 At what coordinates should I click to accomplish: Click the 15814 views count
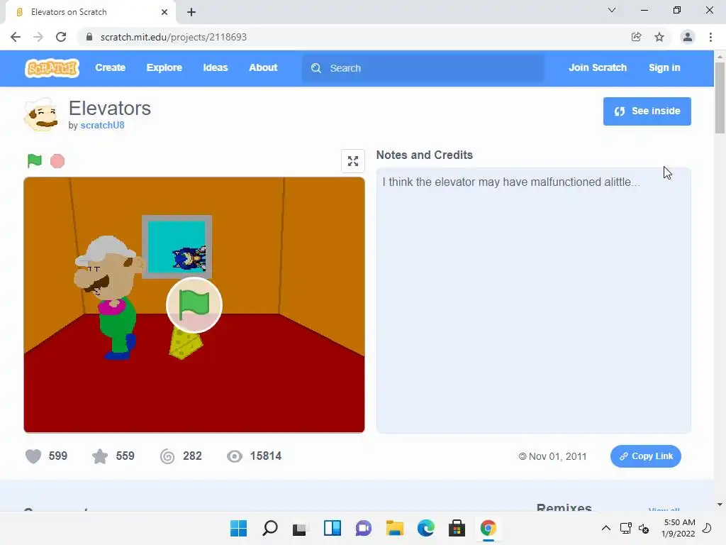point(266,456)
